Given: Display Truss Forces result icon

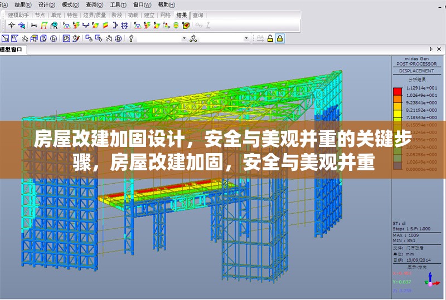Looking at the screenshot, I should [66, 25].
